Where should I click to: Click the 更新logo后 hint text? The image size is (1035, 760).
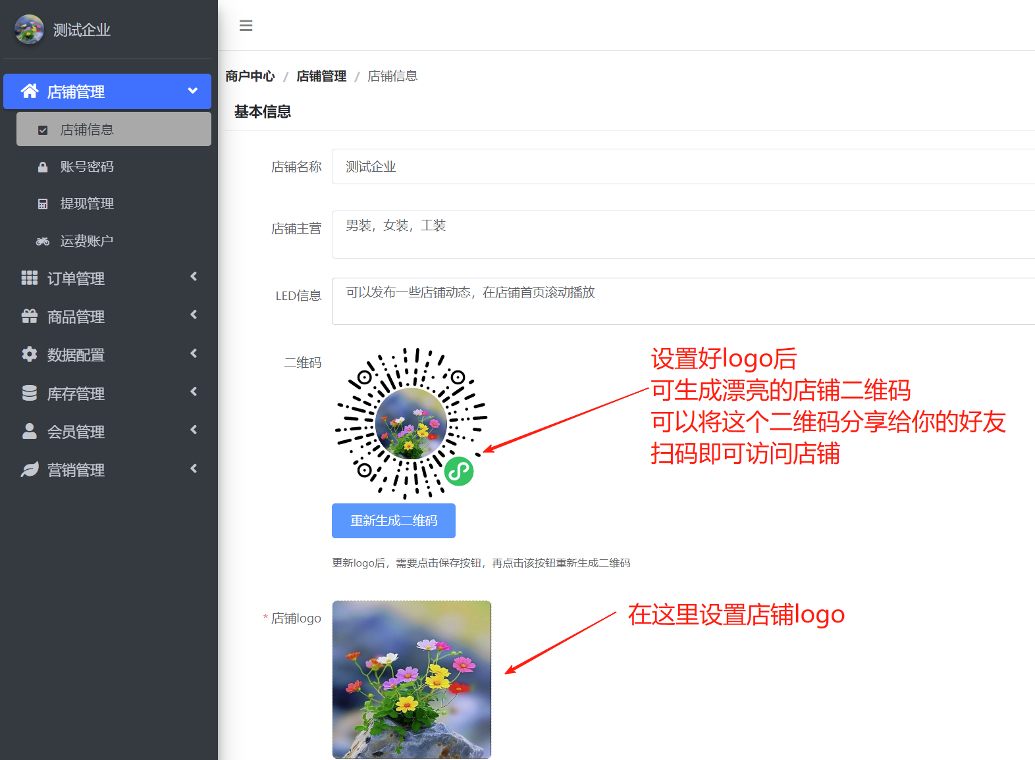pos(481,563)
